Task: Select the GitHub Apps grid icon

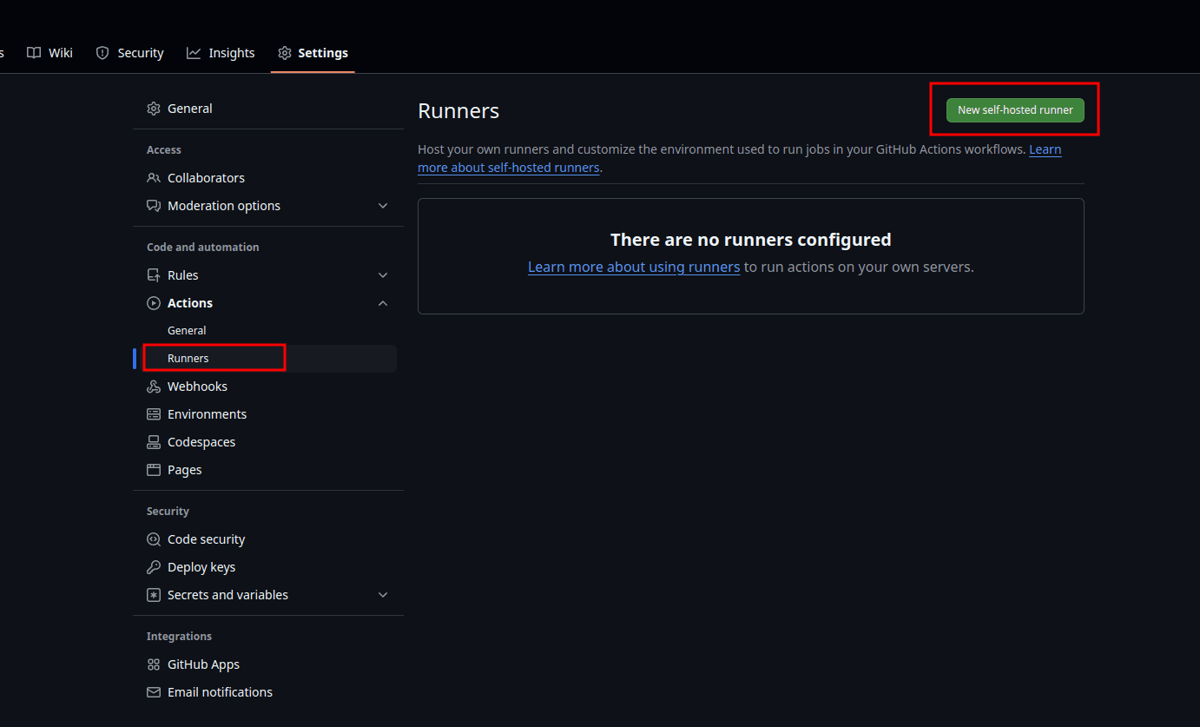Action: 153,664
